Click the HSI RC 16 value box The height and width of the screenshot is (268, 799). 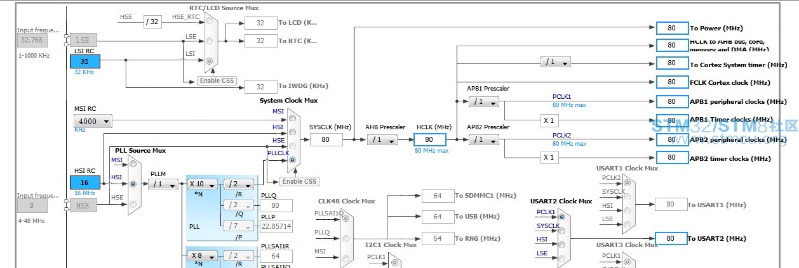pyautogui.click(x=84, y=182)
